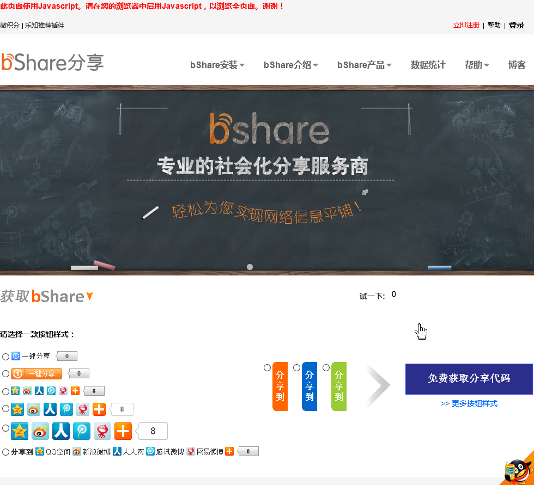Image resolution: width=534 pixels, height=485 pixels.
Task: Click the 帮助 link next to 登录
Action: [494, 25]
